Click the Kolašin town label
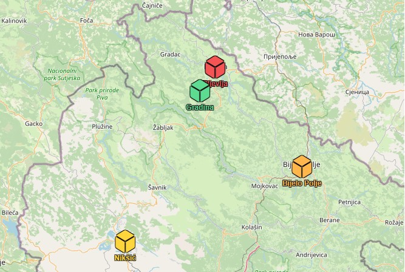 click(x=251, y=227)
